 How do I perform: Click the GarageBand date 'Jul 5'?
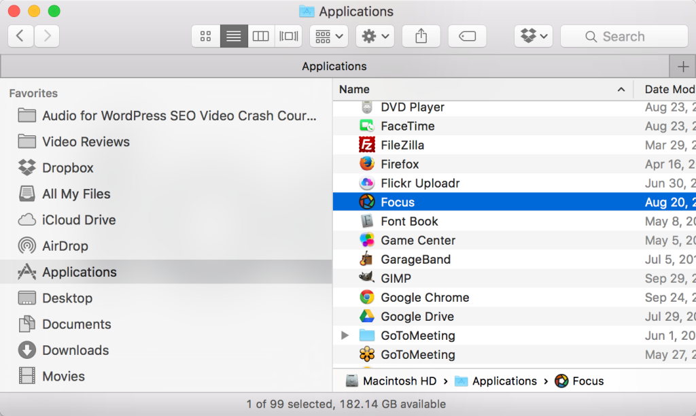click(670, 259)
